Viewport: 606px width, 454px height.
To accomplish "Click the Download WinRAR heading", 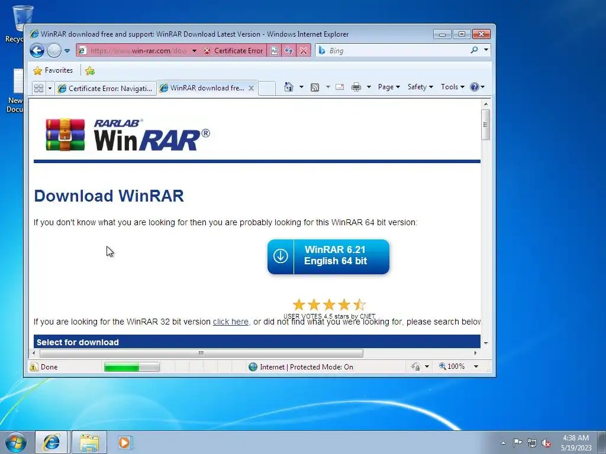I will pyautogui.click(x=109, y=196).
